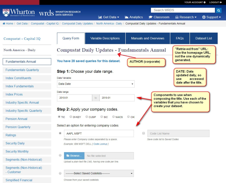Click the wrds logo text

click(x=46, y=13)
